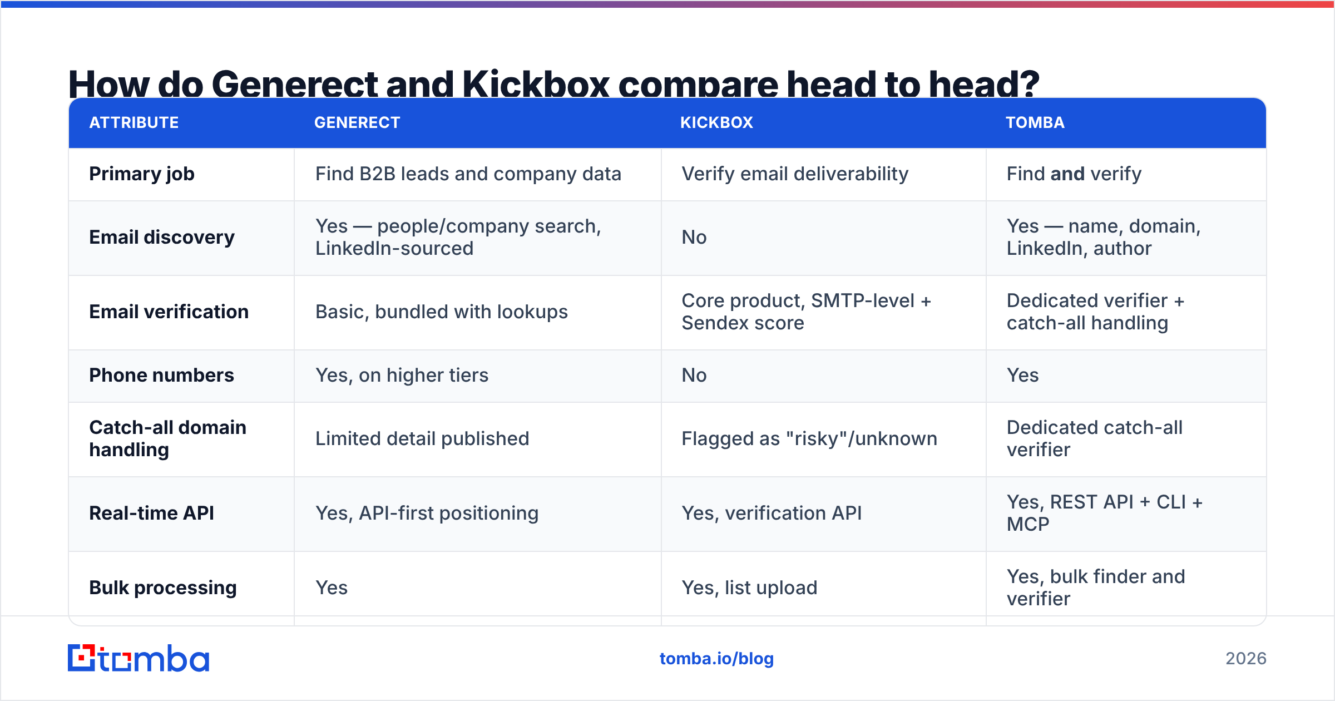Click 'Yes — name, domain, LinkedIn, author' cell
Image resolution: width=1335 pixels, height=701 pixels.
[x=1104, y=238]
